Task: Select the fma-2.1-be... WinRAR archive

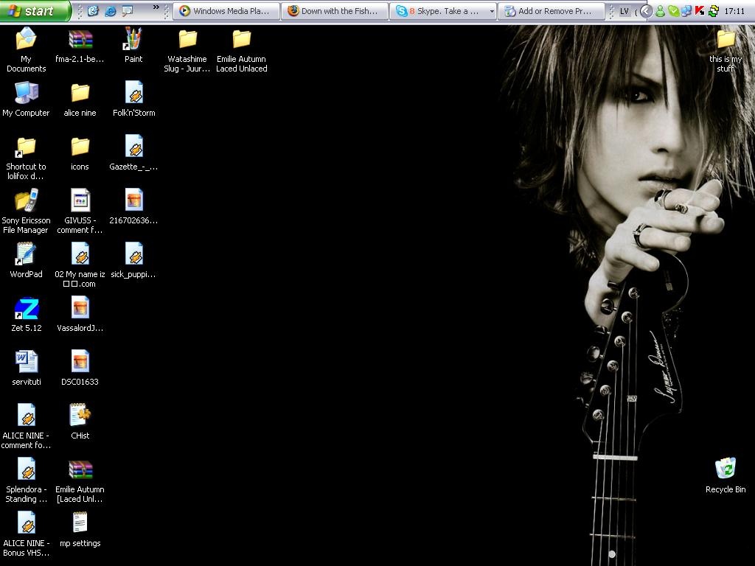Action: pos(80,46)
